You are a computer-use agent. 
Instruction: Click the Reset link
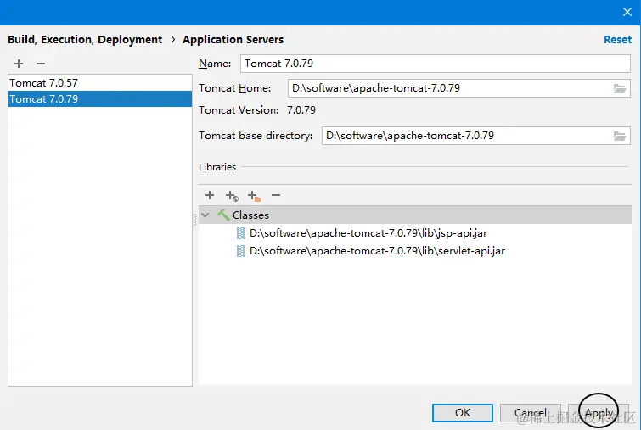(x=617, y=40)
